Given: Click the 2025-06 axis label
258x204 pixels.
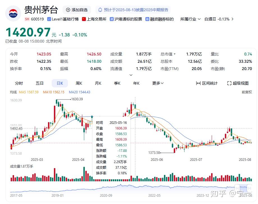Looking at the screenshot, I should [x=157, y=160].
